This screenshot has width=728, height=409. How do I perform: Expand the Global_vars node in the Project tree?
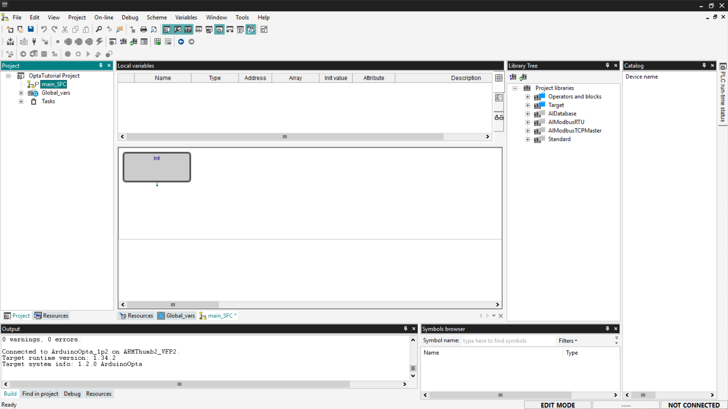pos(21,93)
